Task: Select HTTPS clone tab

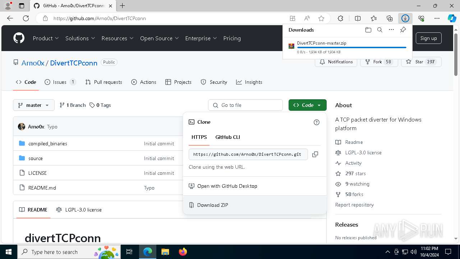Action: [x=199, y=137]
